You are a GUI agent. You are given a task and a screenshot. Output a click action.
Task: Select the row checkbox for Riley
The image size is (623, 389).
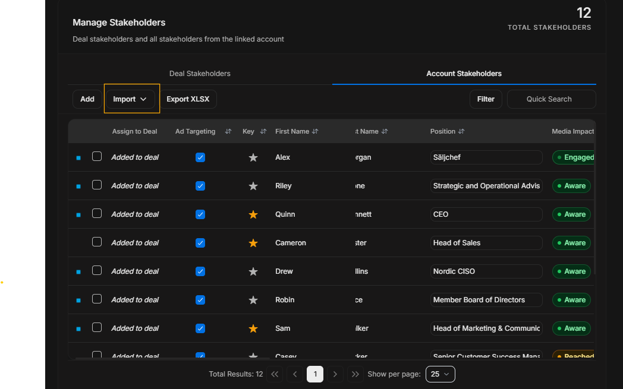(x=97, y=185)
